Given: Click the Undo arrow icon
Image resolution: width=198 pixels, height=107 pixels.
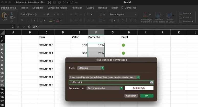Looking at the screenshot, I should (64, 2).
